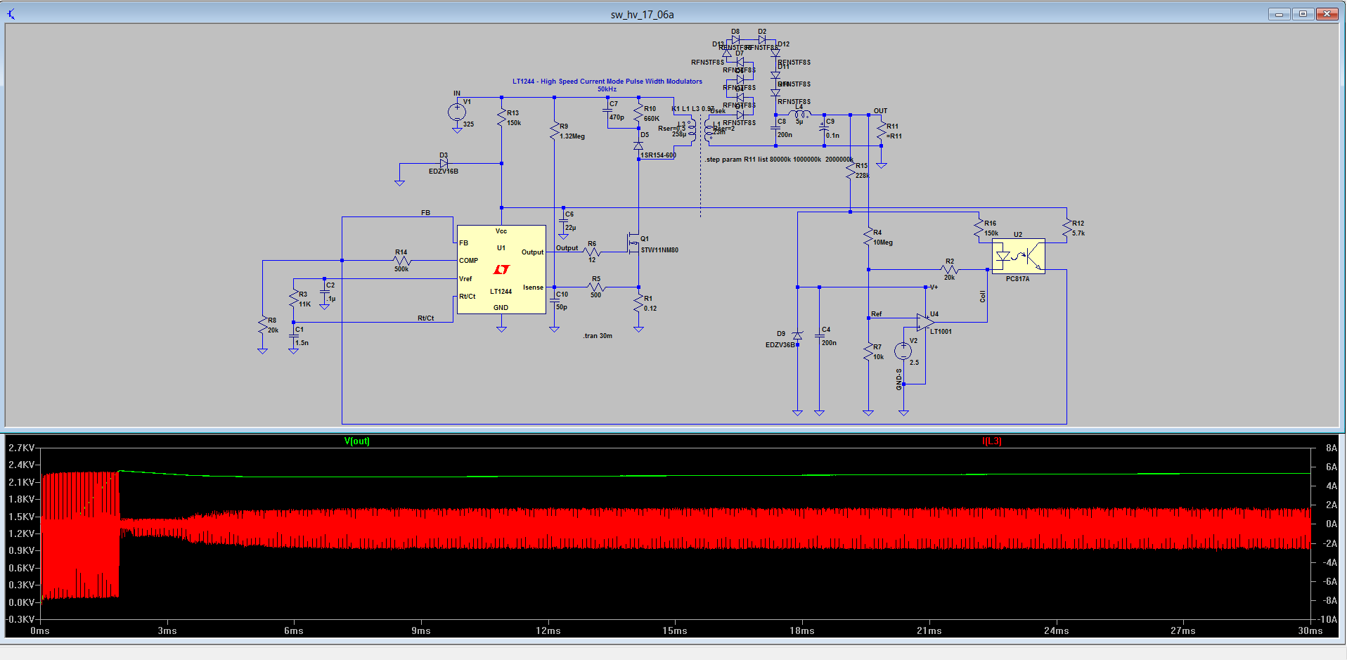The image size is (1347, 660).
Task: Click the '30ms' time axis label
Action: point(1310,630)
